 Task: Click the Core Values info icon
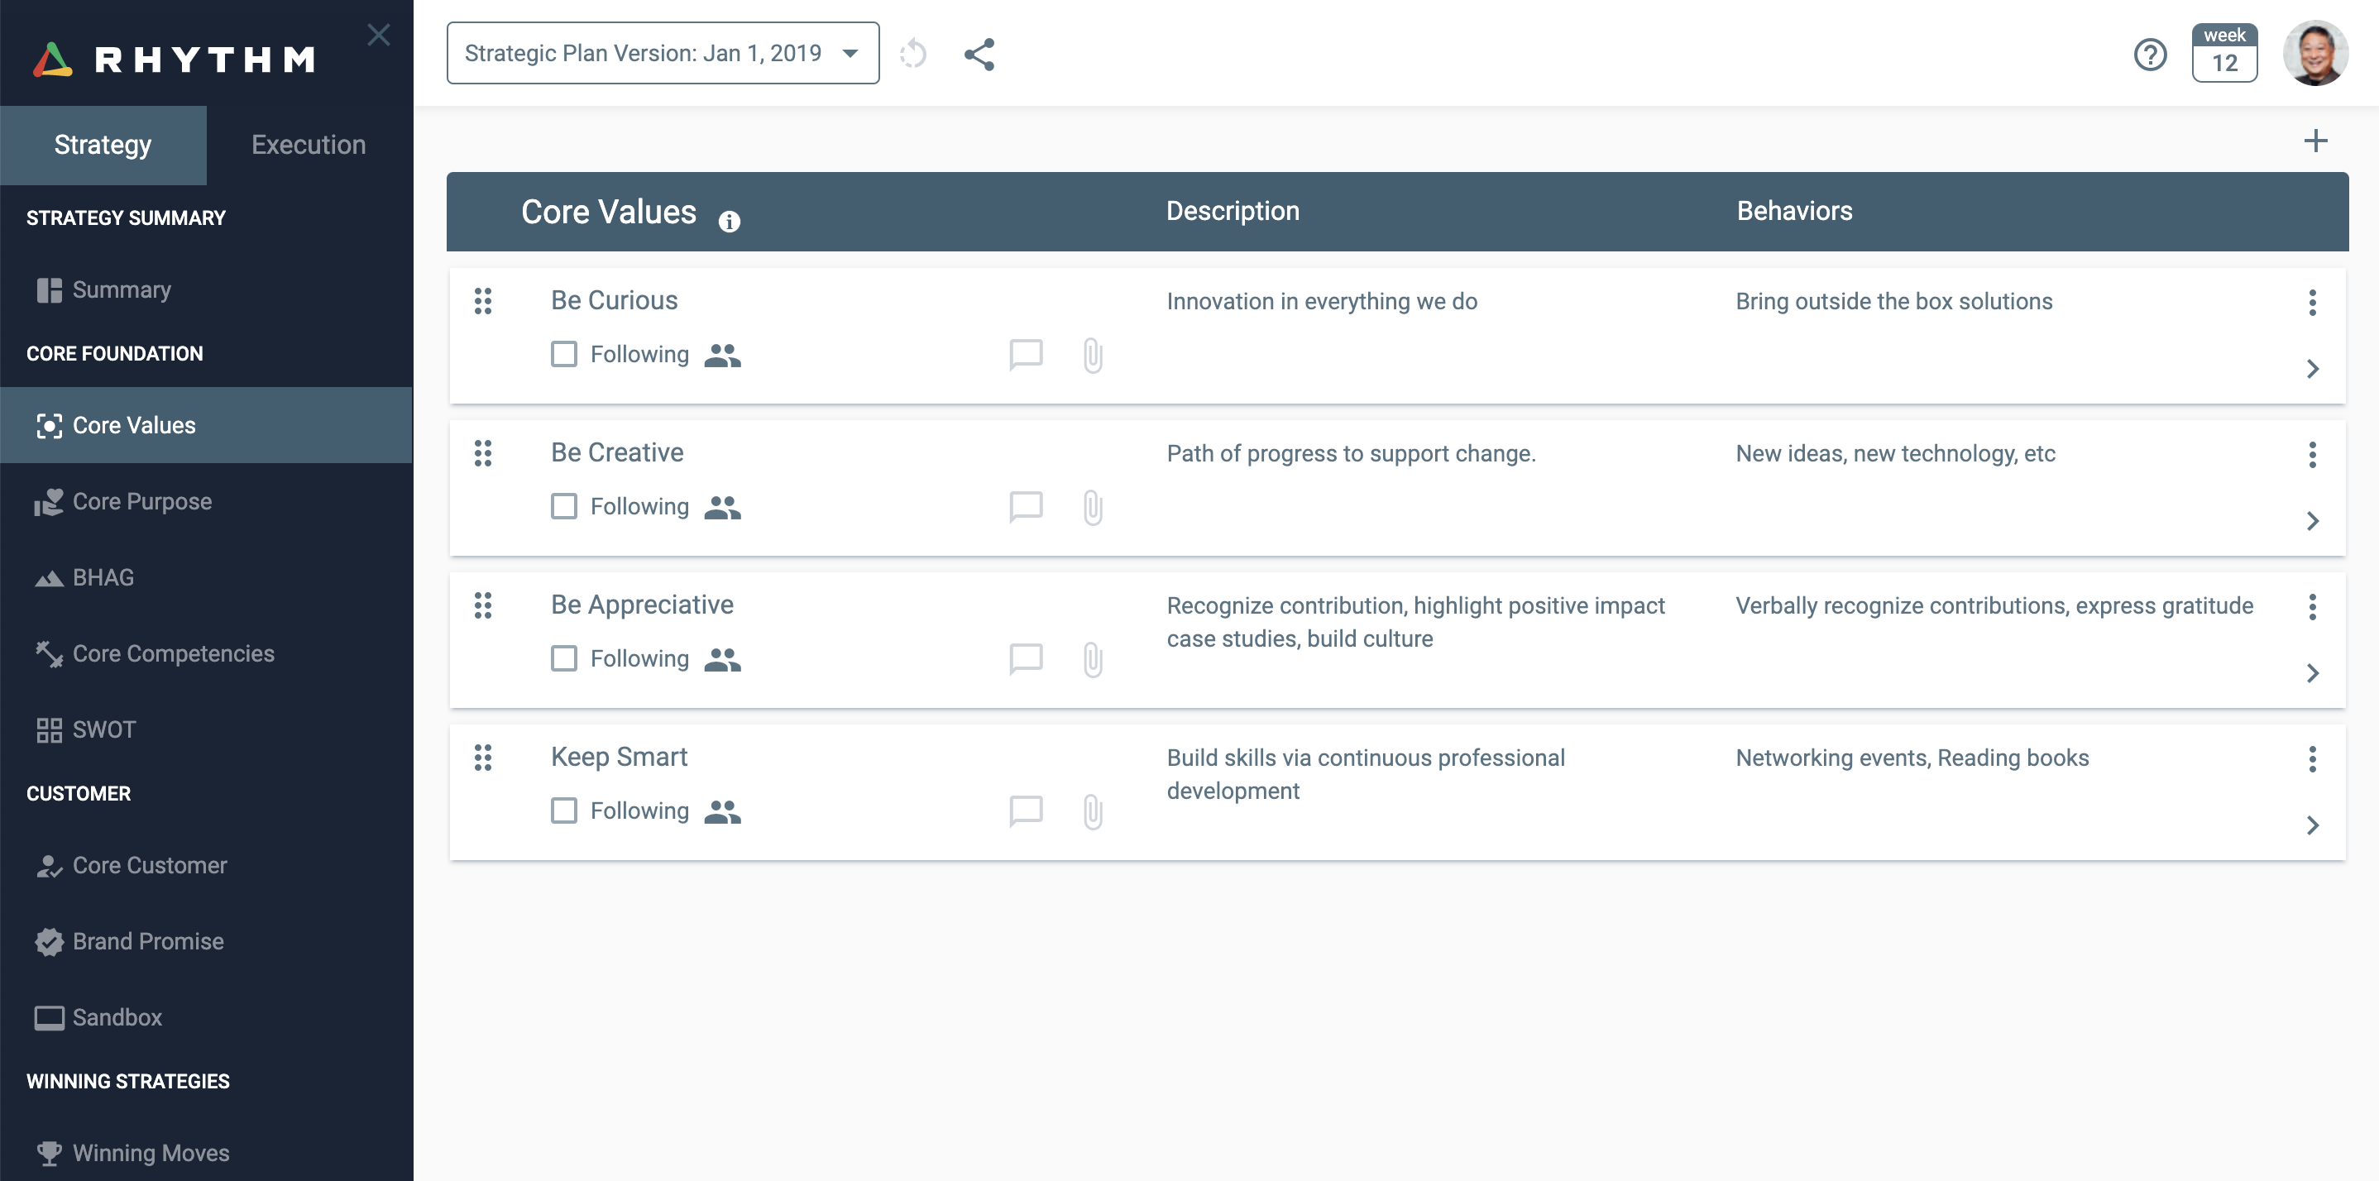coord(729,222)
